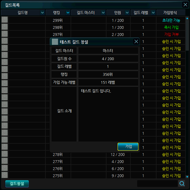The width and height of the screenshot is (190, 190).
Task: Close the 길드목록 window
Action: [x=185, y=5]
